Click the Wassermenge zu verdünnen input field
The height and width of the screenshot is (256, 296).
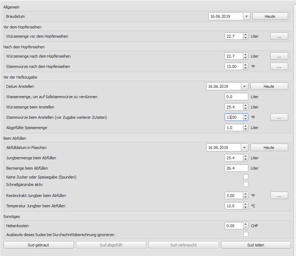236,97
